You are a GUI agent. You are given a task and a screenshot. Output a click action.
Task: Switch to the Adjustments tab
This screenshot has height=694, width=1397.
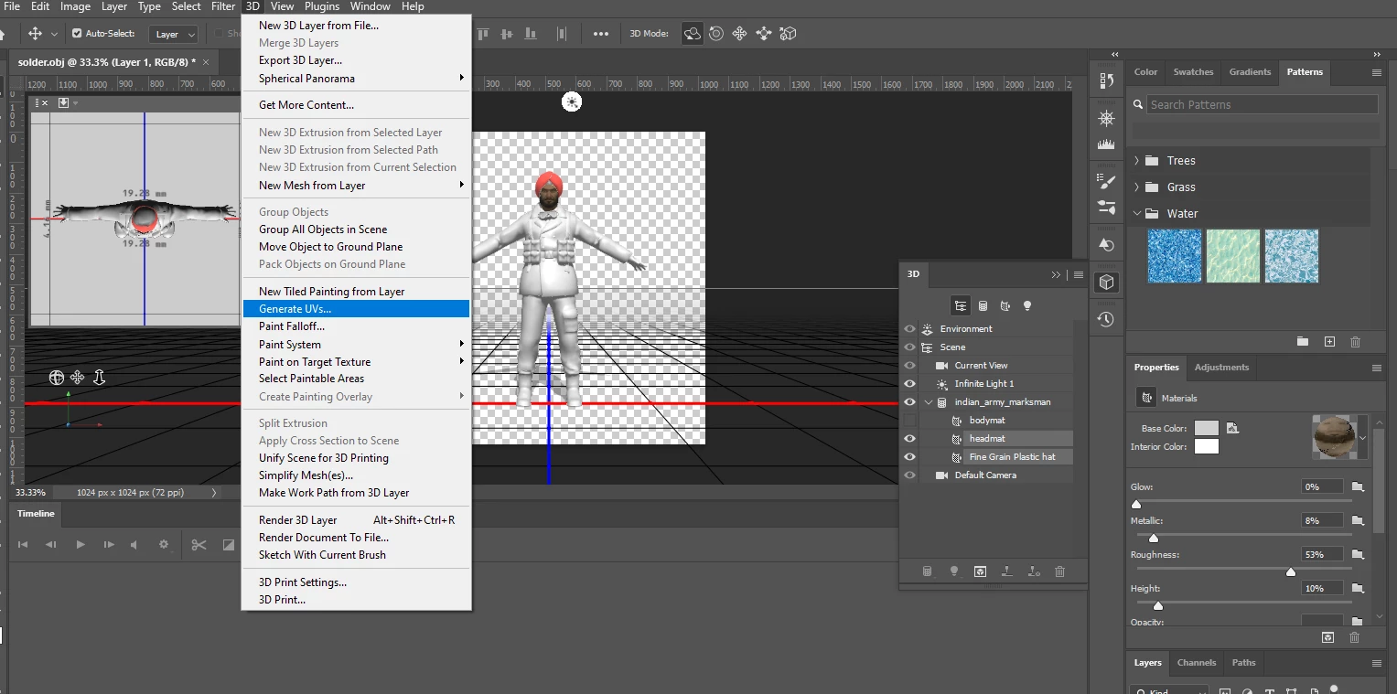coord(1220,368)
